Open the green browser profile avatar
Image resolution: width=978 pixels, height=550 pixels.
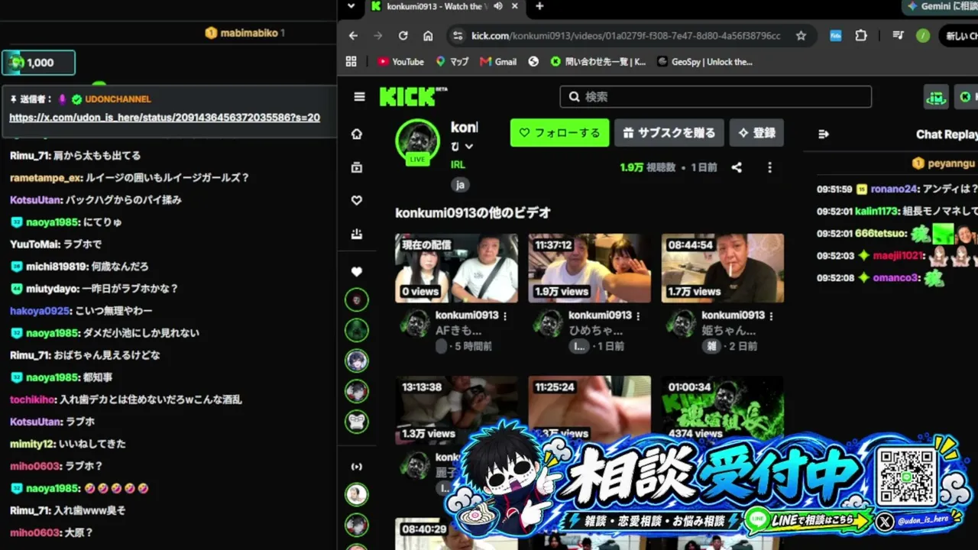[x=923, y=36]
